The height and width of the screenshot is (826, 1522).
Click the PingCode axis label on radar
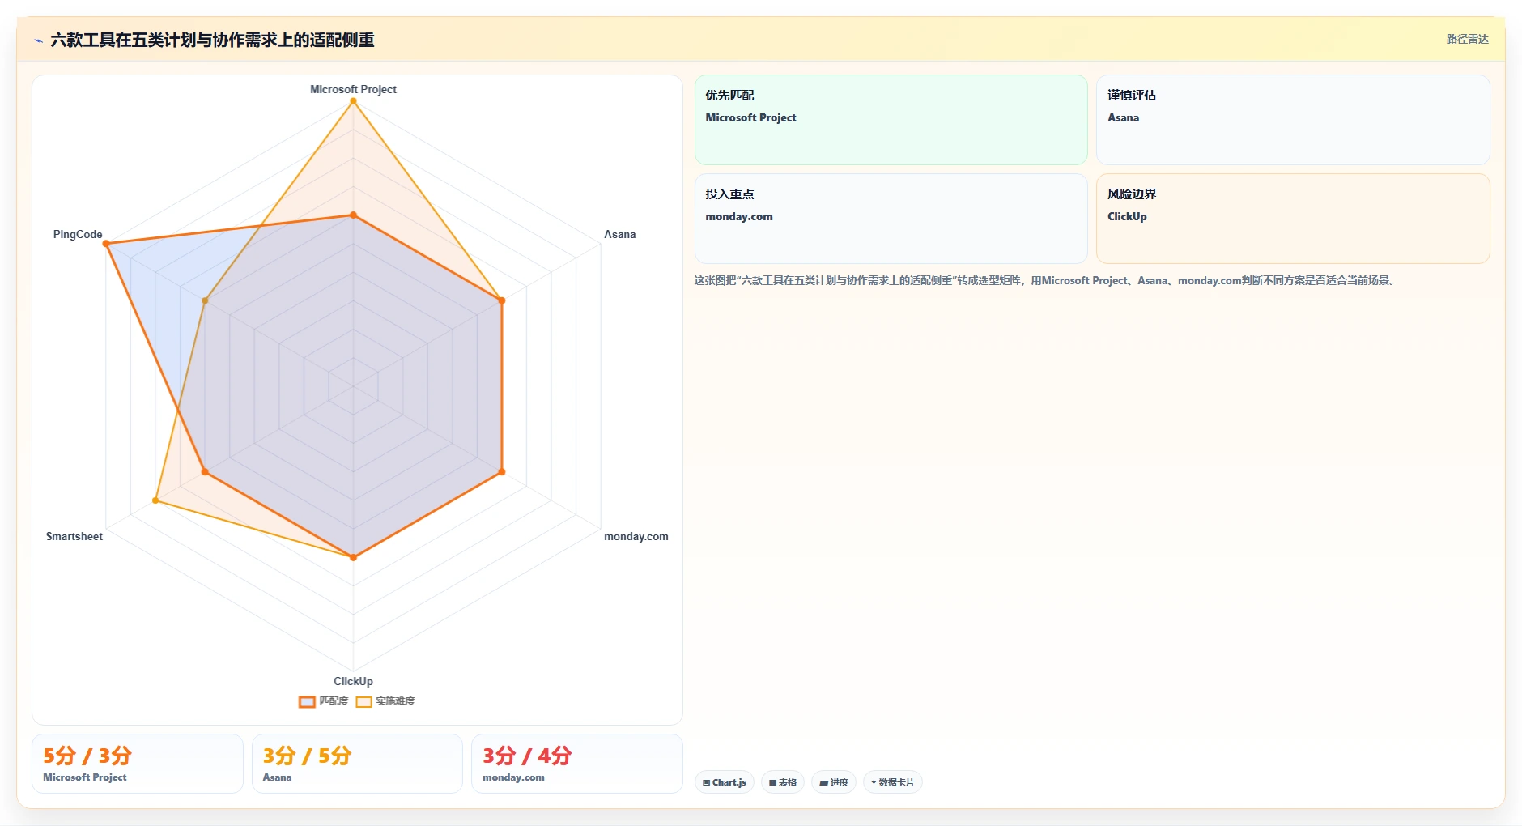click(x=78, y=234)
